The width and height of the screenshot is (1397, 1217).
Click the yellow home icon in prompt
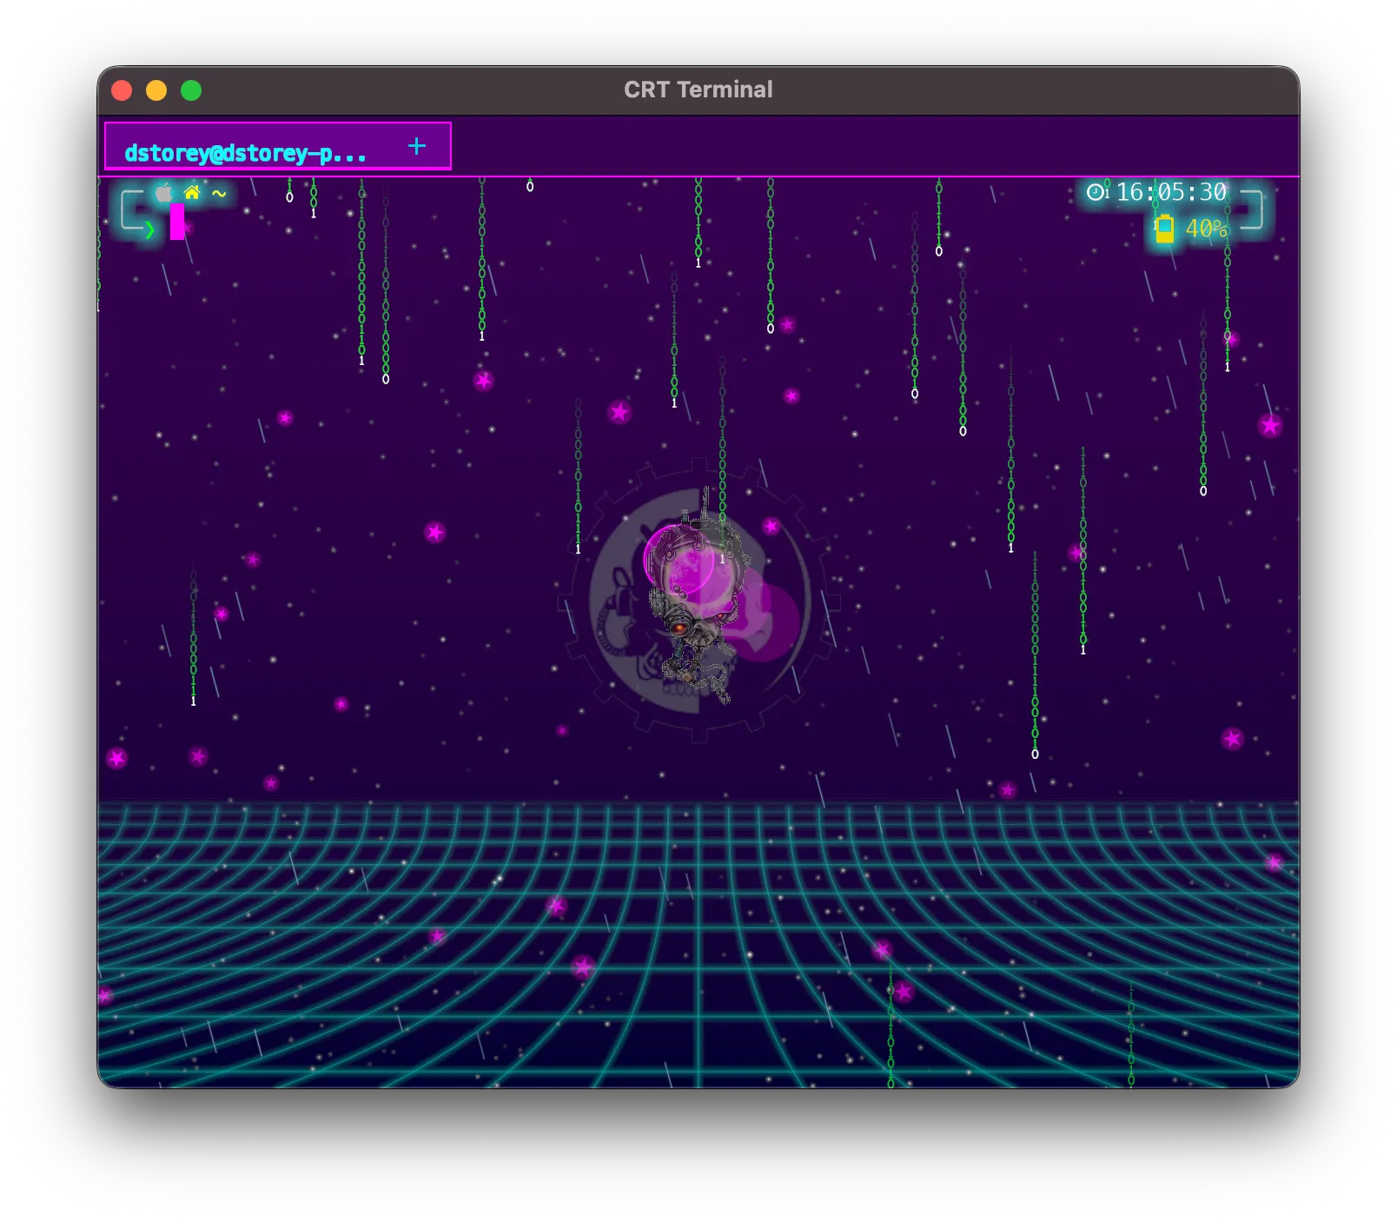click(x=192, y=193)
